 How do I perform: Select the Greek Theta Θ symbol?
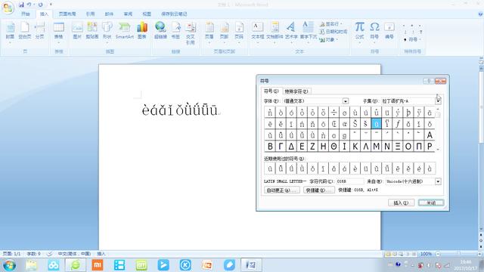click(x=334, y=146)
